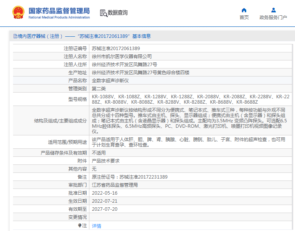Select approval date 2022-05-16
The height and width of the screenshot is (231, 295).
click(x=105, y=193)
